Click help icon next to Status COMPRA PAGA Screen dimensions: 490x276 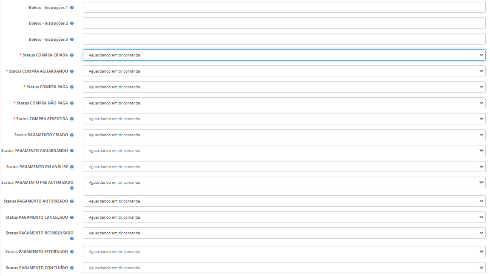tap(72, 87)
